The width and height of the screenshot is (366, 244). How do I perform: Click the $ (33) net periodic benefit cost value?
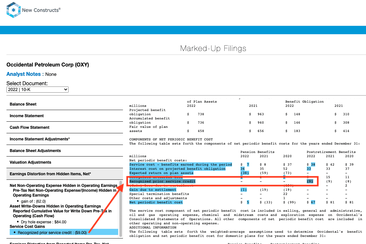266,202
